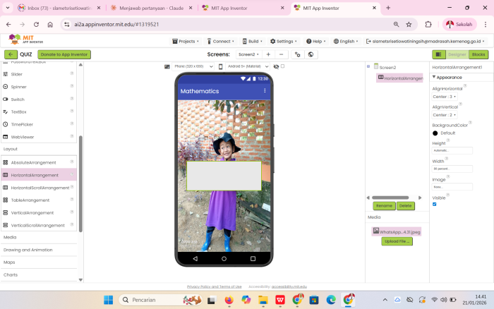Viewport: 494px width, 309px height.
Task: Open the Windows Start menu
Action: [109, 300]
